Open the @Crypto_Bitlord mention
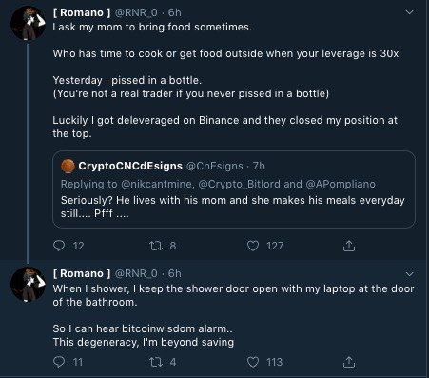 coord(239,184)
